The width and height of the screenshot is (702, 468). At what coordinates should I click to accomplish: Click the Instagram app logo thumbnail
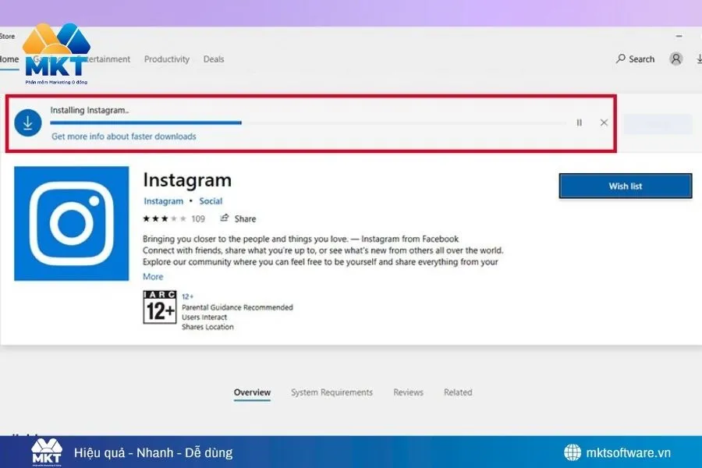71,222
